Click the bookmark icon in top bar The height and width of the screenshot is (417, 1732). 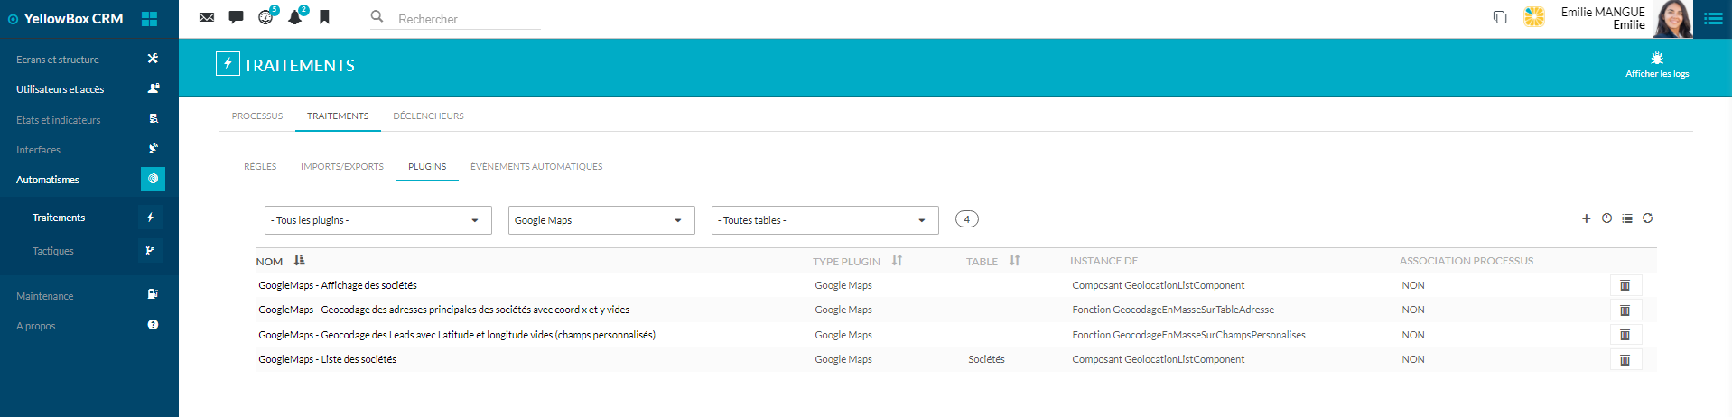(324, 17)
